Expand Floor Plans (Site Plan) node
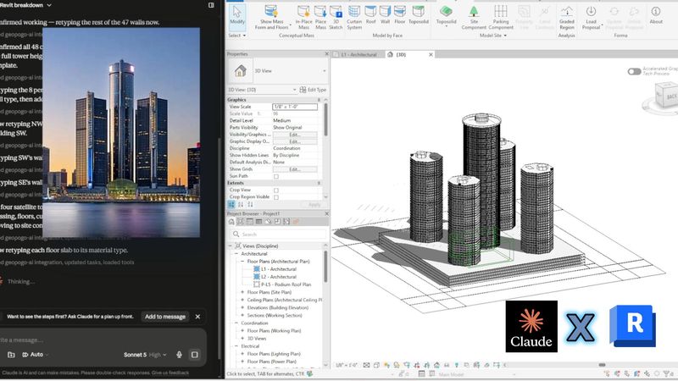Image resolution: width=678 pixels, height=381 pixels. [242, 292]
